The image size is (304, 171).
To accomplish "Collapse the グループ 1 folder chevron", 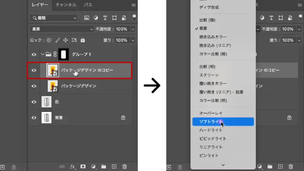I will click(43, 54).
